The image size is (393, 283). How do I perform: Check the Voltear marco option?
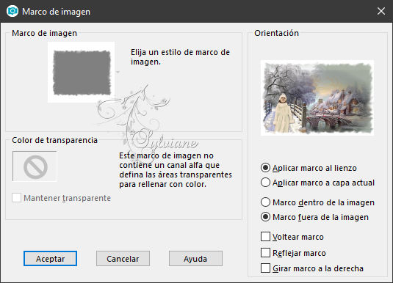[265, 237]
